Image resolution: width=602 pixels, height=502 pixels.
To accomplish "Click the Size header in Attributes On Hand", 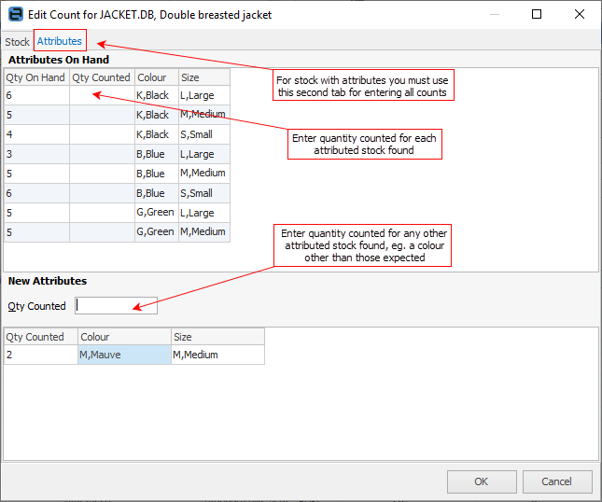I will tap(204, 77).
